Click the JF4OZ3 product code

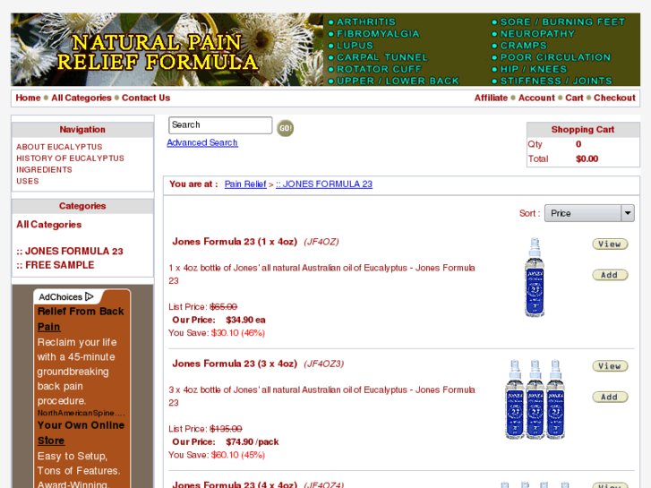323,364
